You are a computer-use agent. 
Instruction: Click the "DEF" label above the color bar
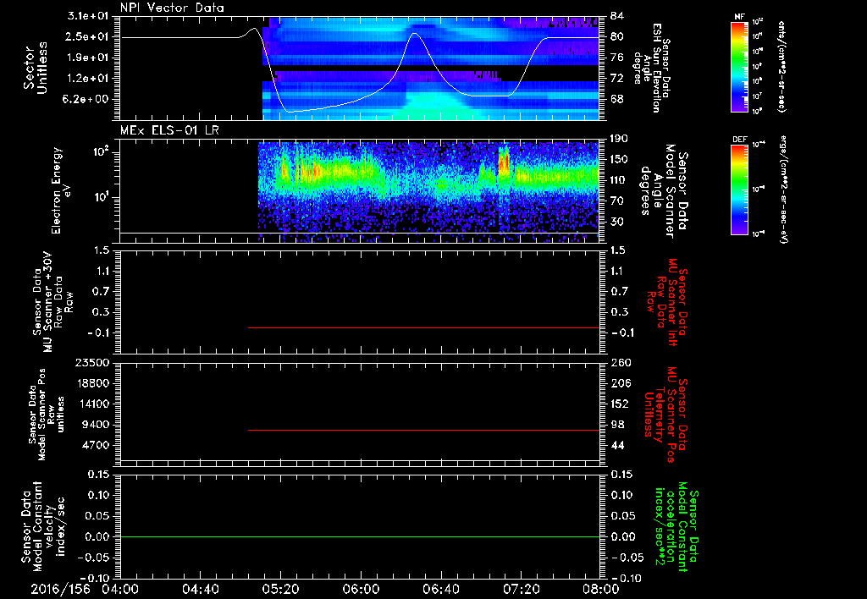[739, 140]
